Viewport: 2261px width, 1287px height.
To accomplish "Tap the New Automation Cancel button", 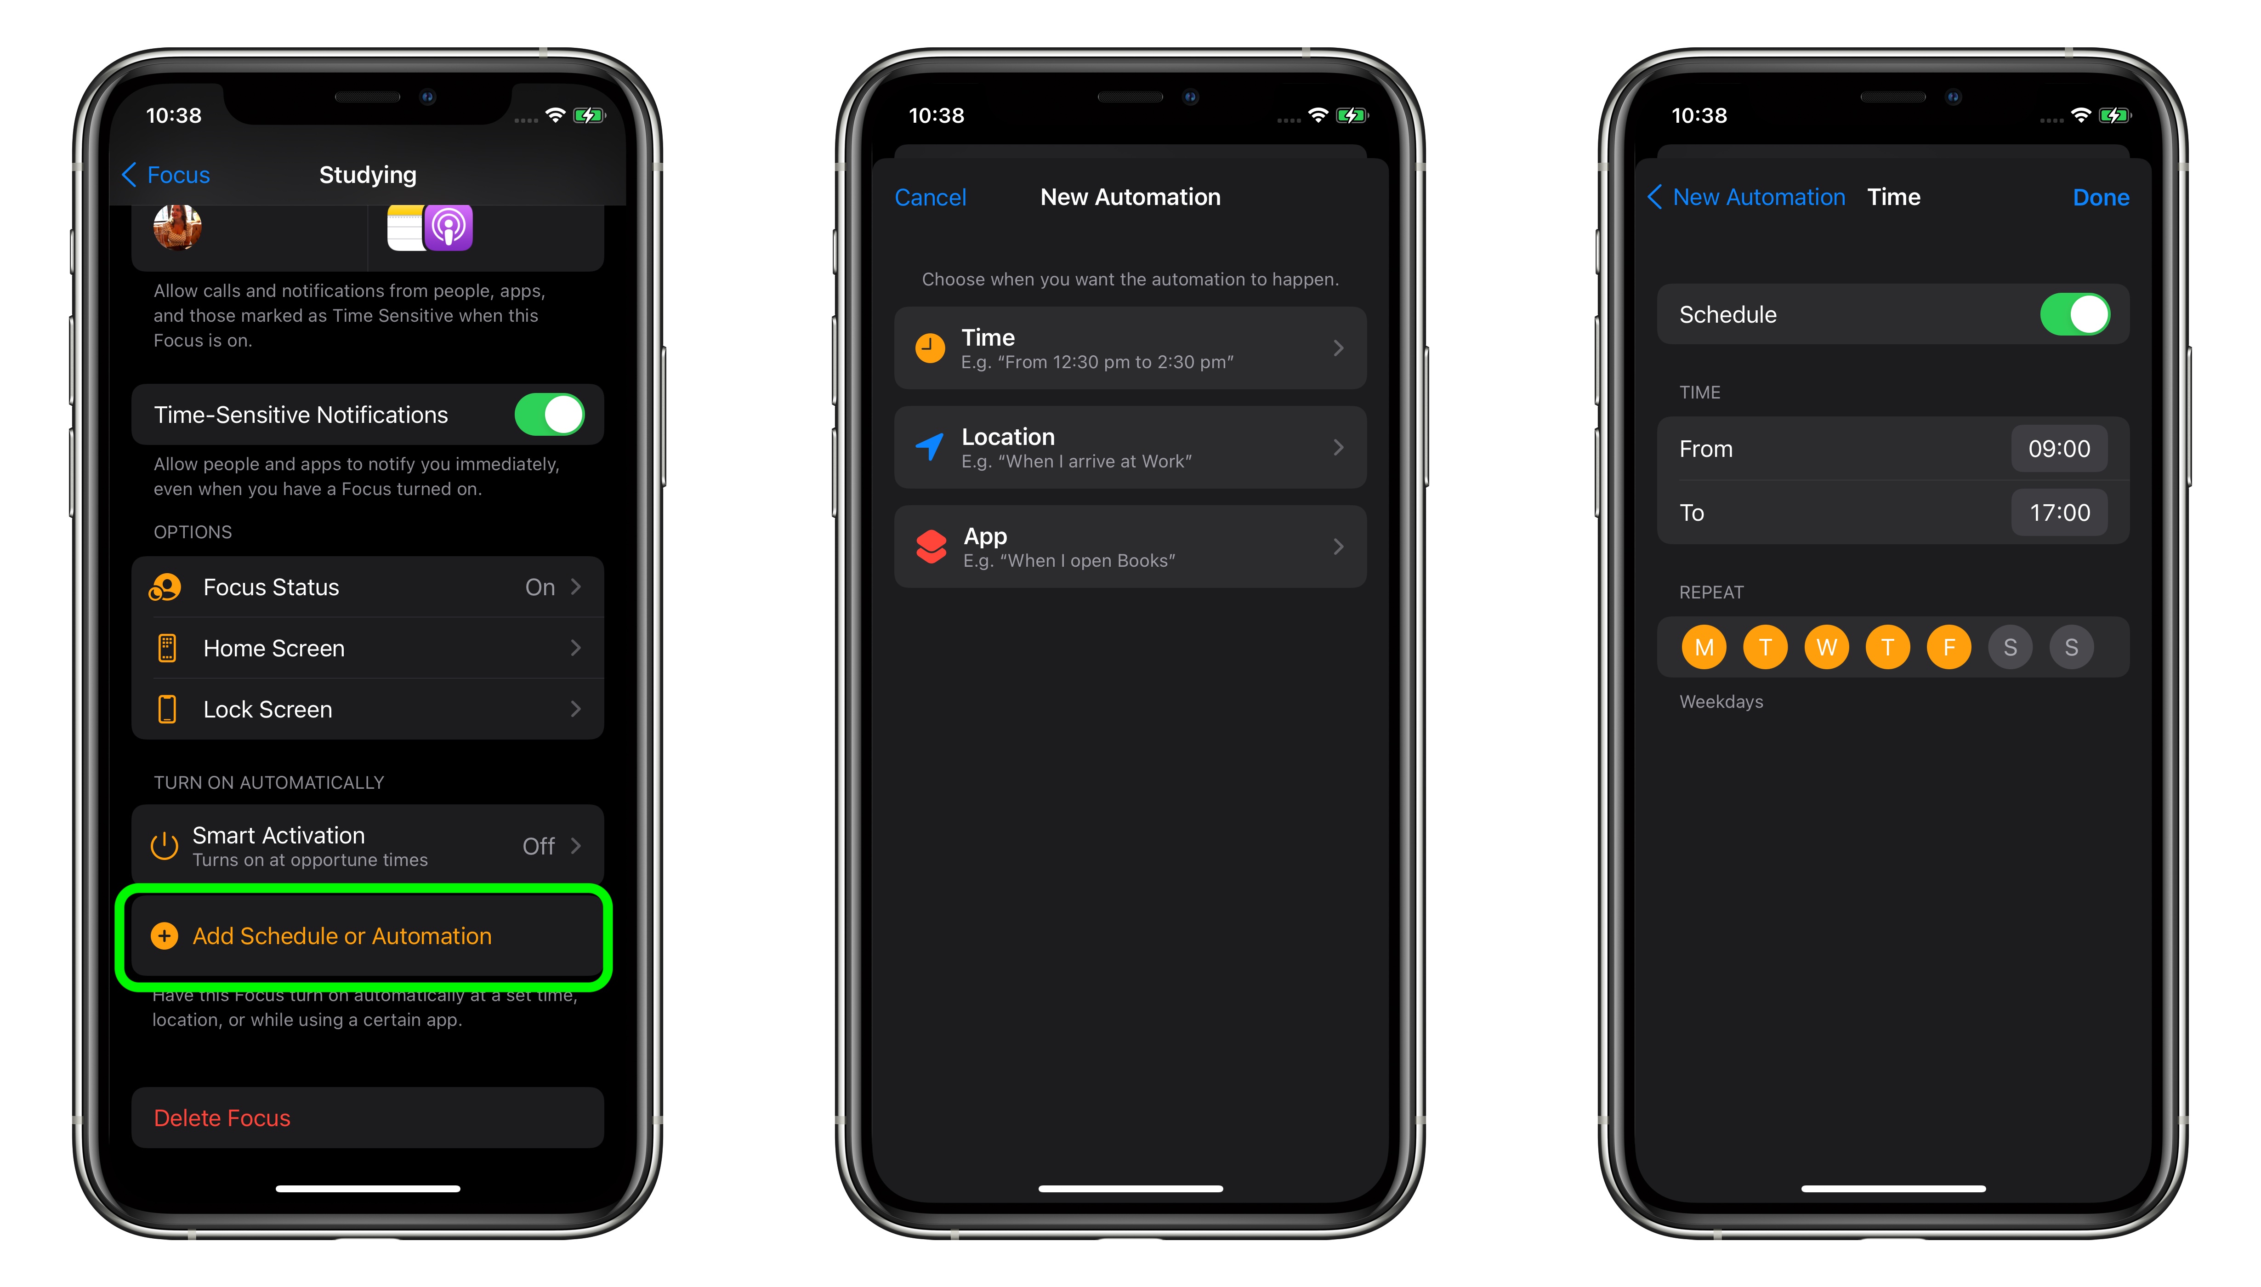I will (933, 197).
